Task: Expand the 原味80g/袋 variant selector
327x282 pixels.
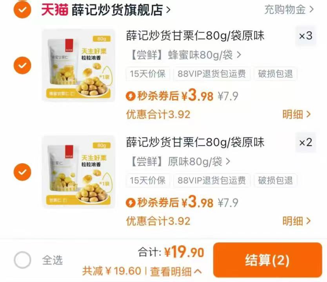Action: click(x=180, y=162)
